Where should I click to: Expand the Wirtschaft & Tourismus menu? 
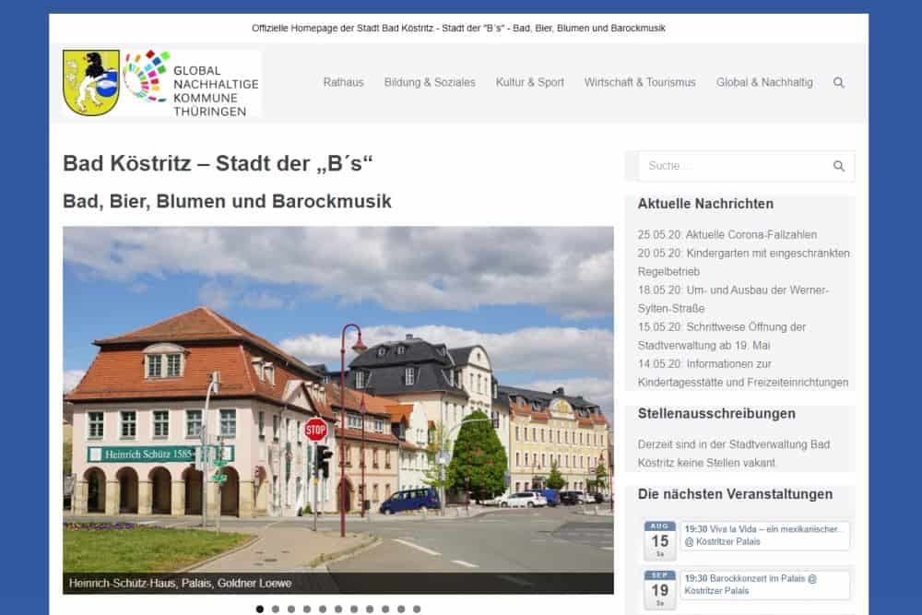tap(640, 82)
